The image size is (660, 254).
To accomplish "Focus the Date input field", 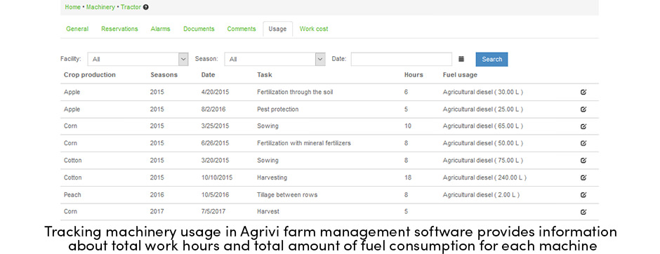I will (402, 60).
